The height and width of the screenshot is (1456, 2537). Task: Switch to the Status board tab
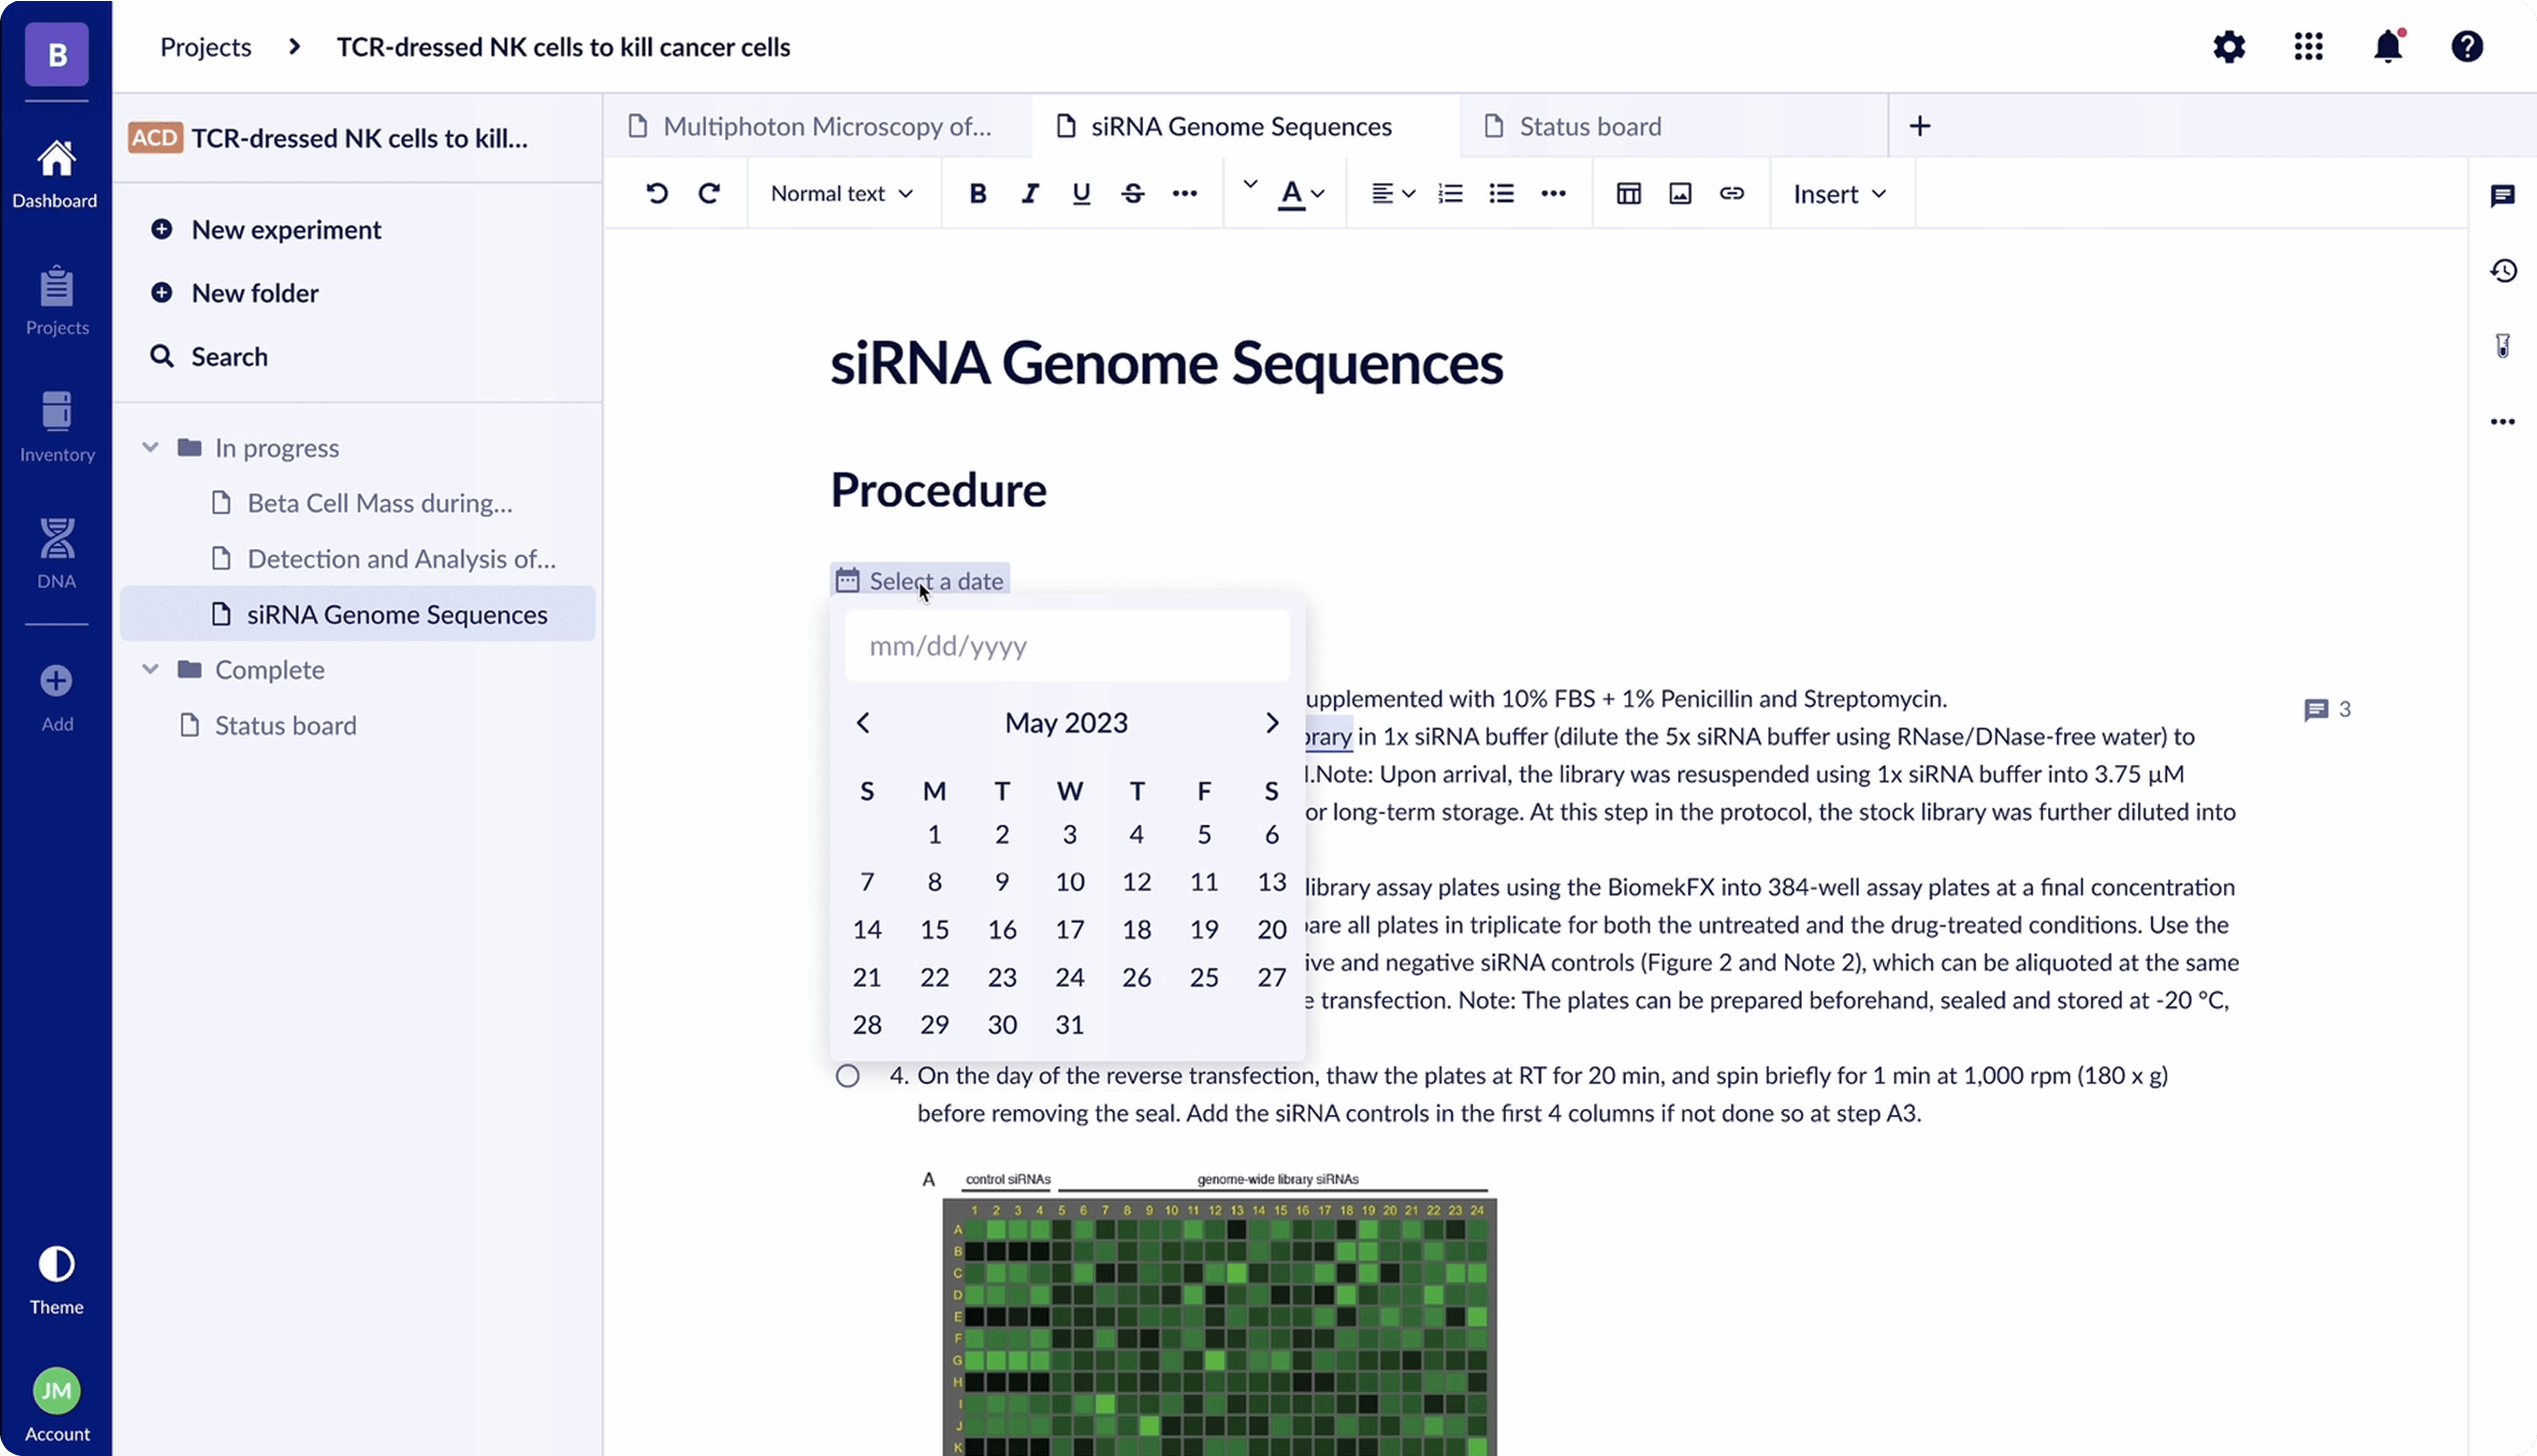(1589, 126)
